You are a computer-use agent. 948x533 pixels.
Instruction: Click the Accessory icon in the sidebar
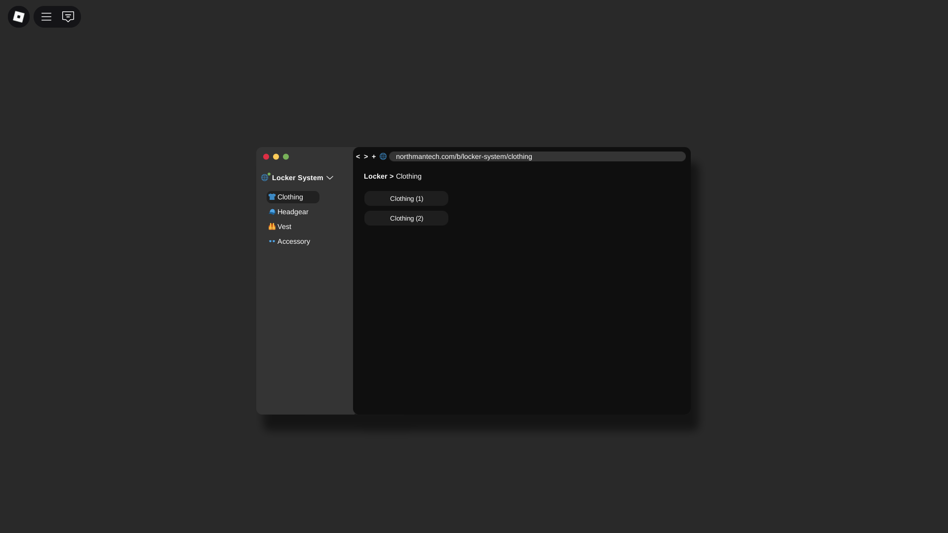[x=273, y=241]
